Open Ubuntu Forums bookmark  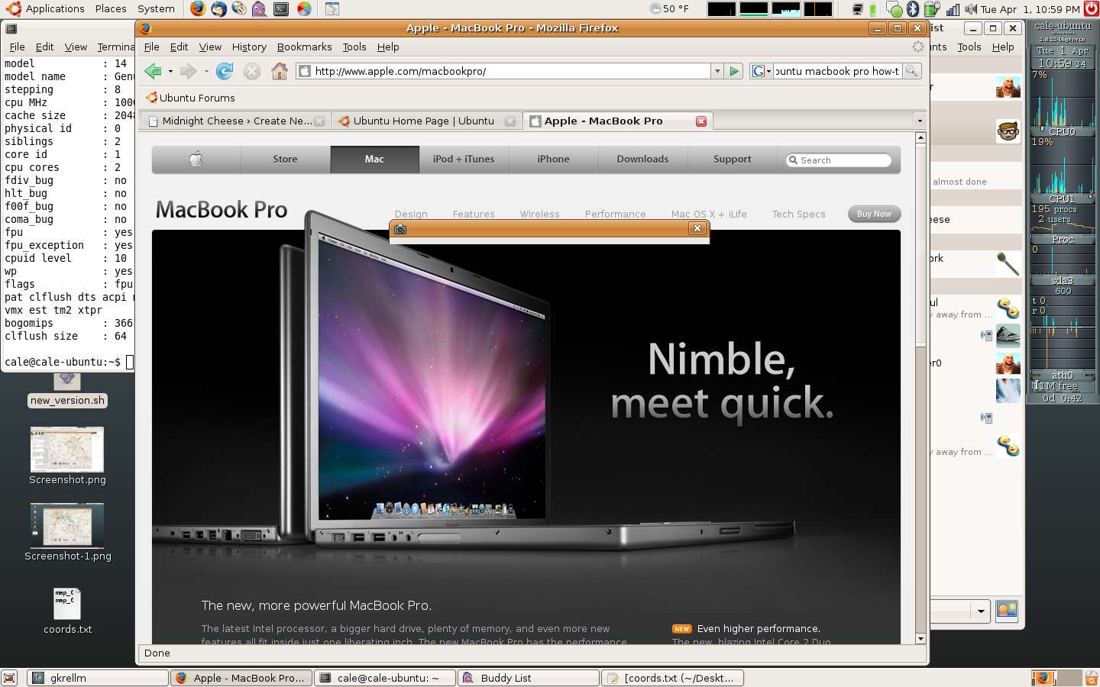[190, 98]
